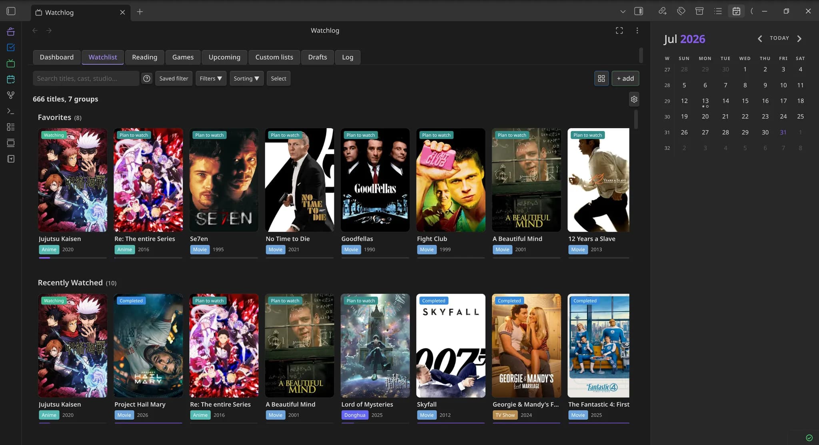The image size is (819, 445).
Task: Open the graph view ribbon icon
Action: coord(11,95)
